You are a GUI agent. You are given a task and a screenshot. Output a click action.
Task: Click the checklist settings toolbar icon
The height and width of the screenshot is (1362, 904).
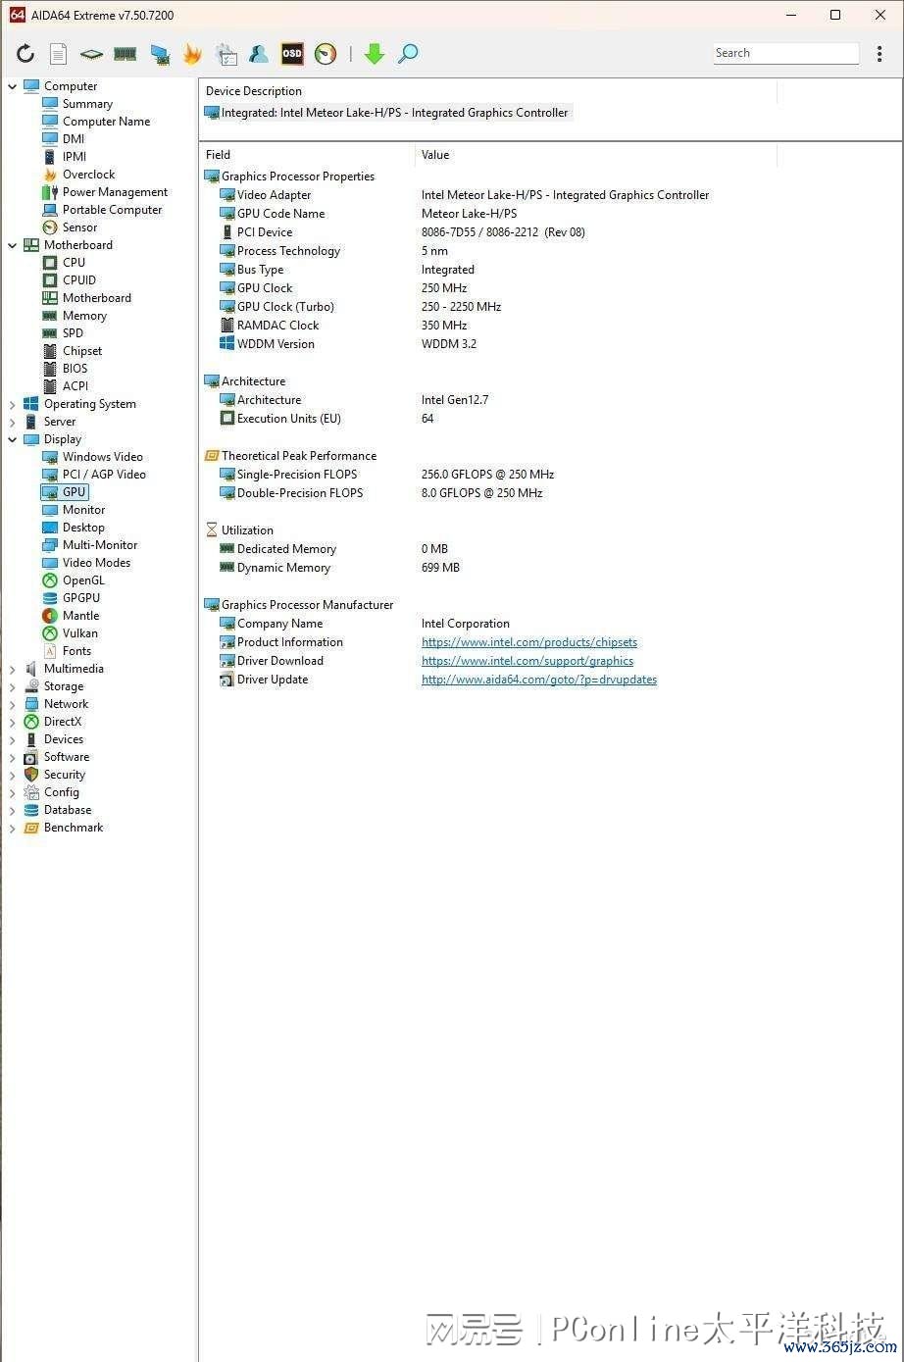click(226, 54)
